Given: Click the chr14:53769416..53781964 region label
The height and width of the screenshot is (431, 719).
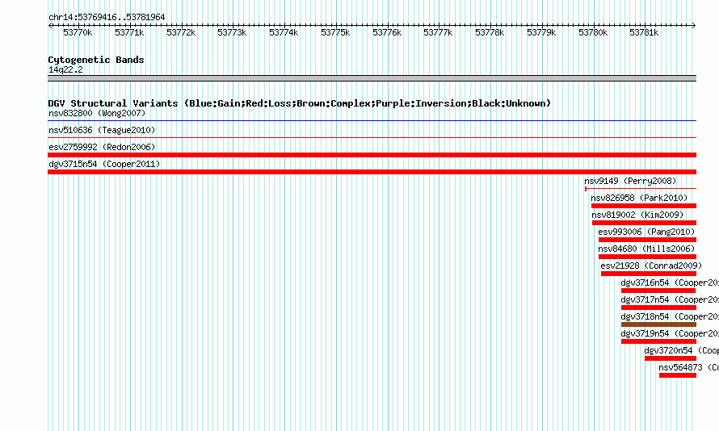Looking at the screenshot, I should (x=107, y=18).
